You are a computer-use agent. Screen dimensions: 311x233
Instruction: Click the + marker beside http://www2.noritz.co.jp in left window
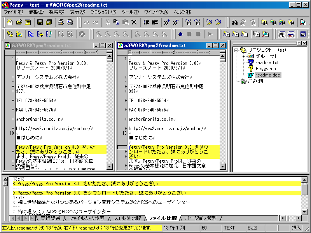click(13, 129)
